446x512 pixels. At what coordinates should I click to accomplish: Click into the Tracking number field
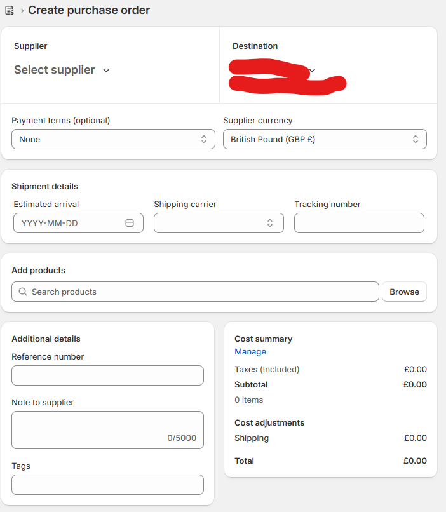point(359,223)
